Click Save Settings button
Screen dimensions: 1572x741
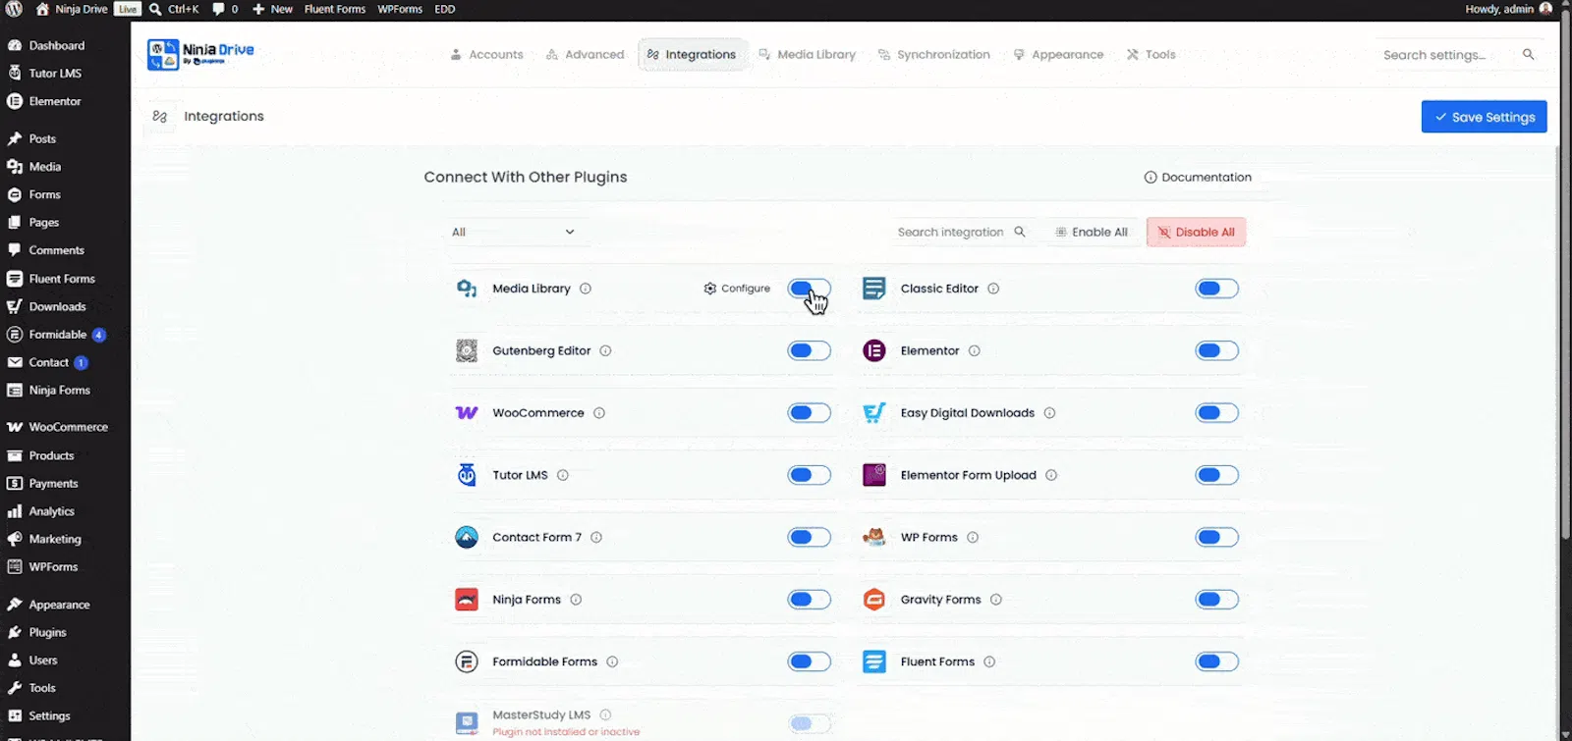(x=1484, y=117)
